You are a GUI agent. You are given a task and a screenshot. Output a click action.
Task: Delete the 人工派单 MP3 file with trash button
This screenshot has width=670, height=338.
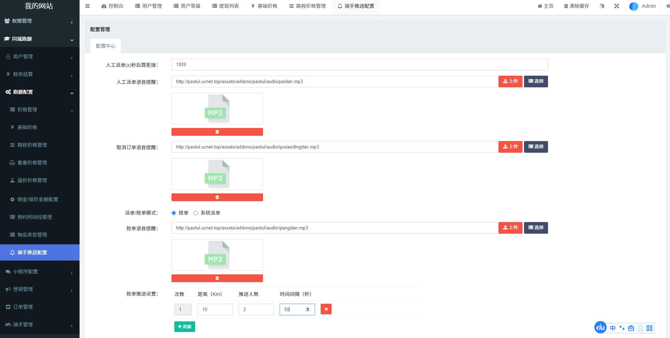tap(217, 132)
